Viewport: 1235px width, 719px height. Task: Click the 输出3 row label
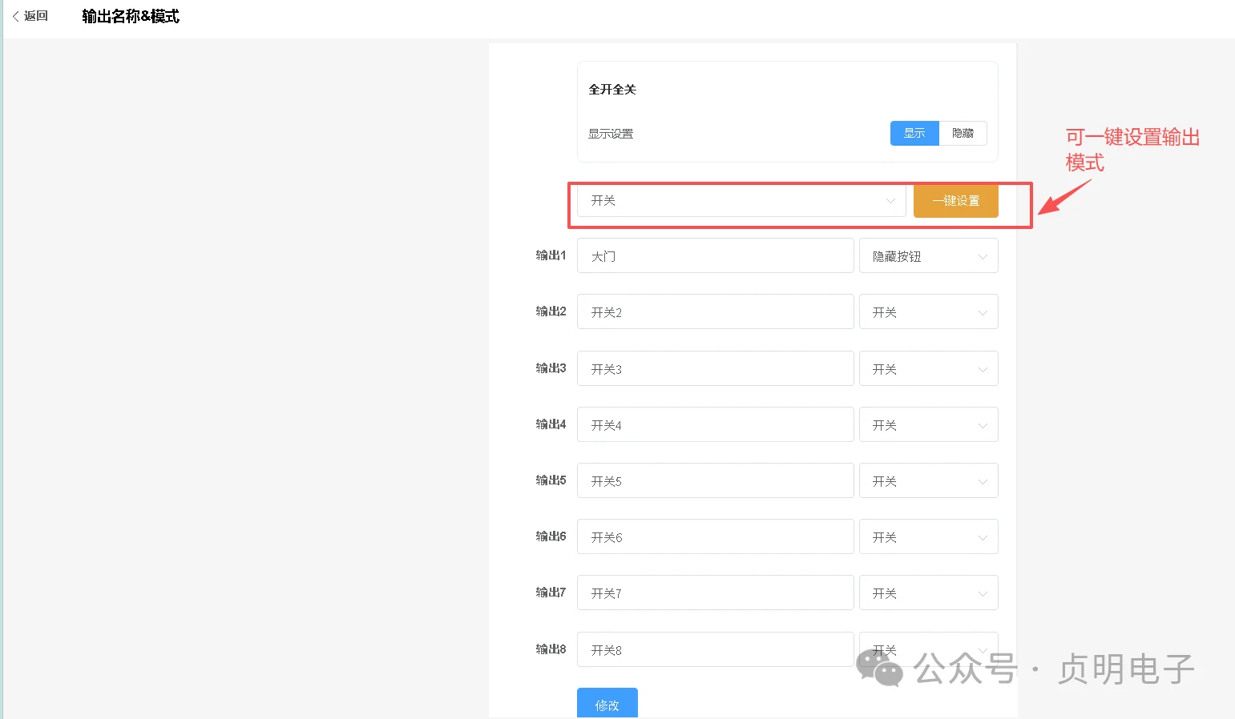click(551, 368)
